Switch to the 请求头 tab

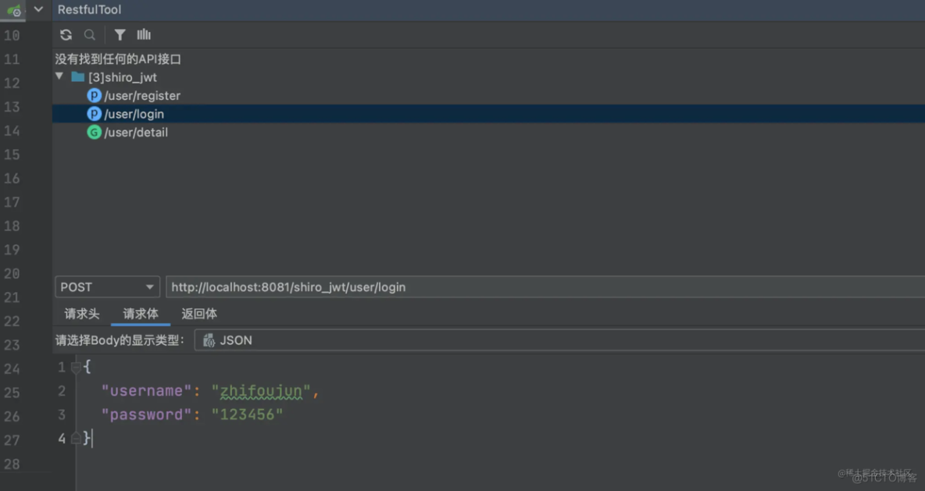(x=82, y=314)
